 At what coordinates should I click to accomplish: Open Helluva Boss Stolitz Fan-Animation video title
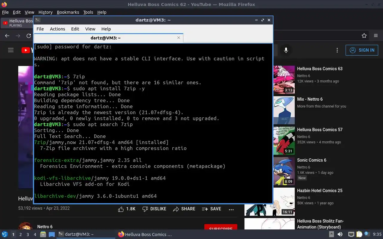pos(320,224)
